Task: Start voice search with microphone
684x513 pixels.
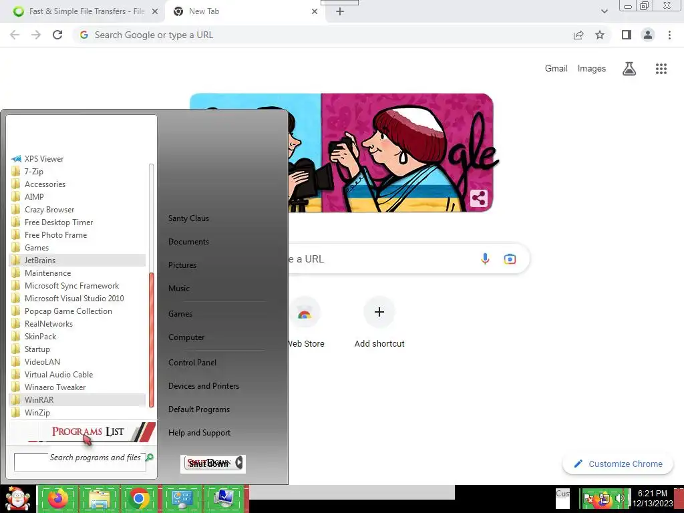Action: pyautogui.click(x=485, y=259)
